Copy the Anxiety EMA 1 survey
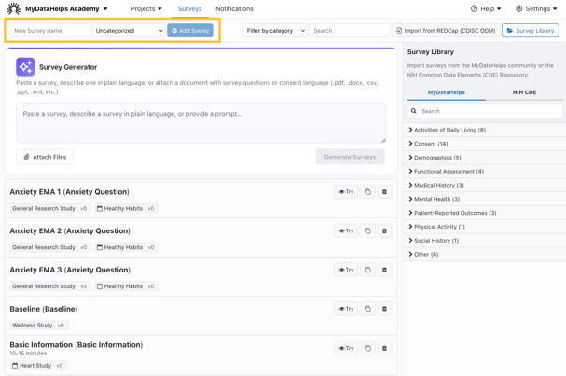The height and width of the screenshot is (376, 566). 367,192
